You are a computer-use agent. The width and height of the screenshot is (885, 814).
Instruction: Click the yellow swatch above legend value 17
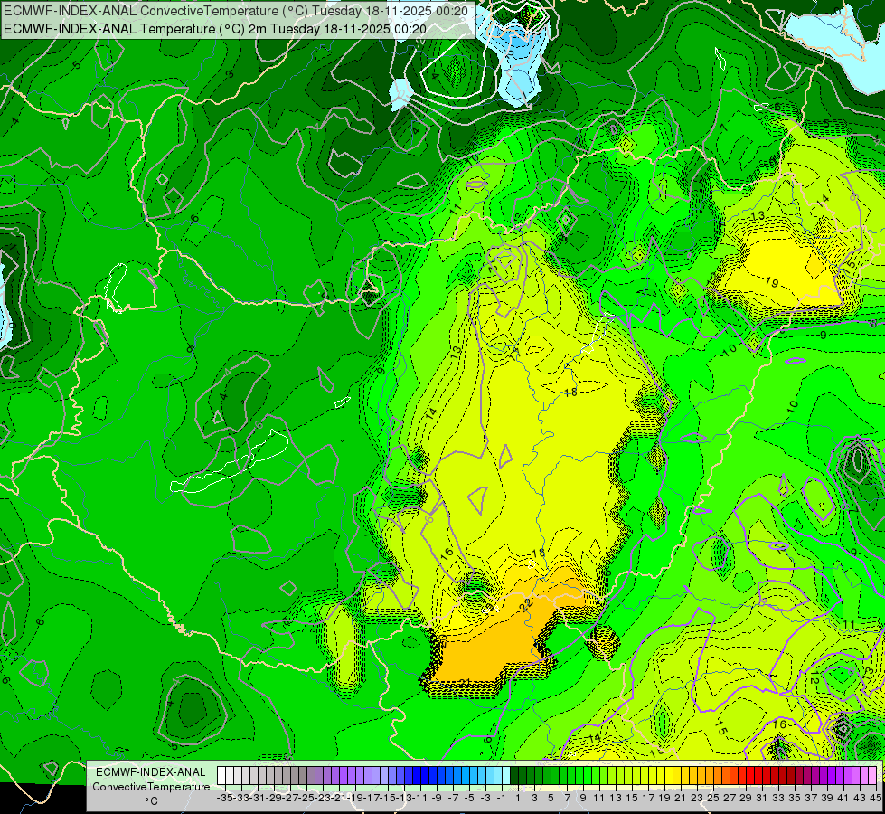click(645, 776)
